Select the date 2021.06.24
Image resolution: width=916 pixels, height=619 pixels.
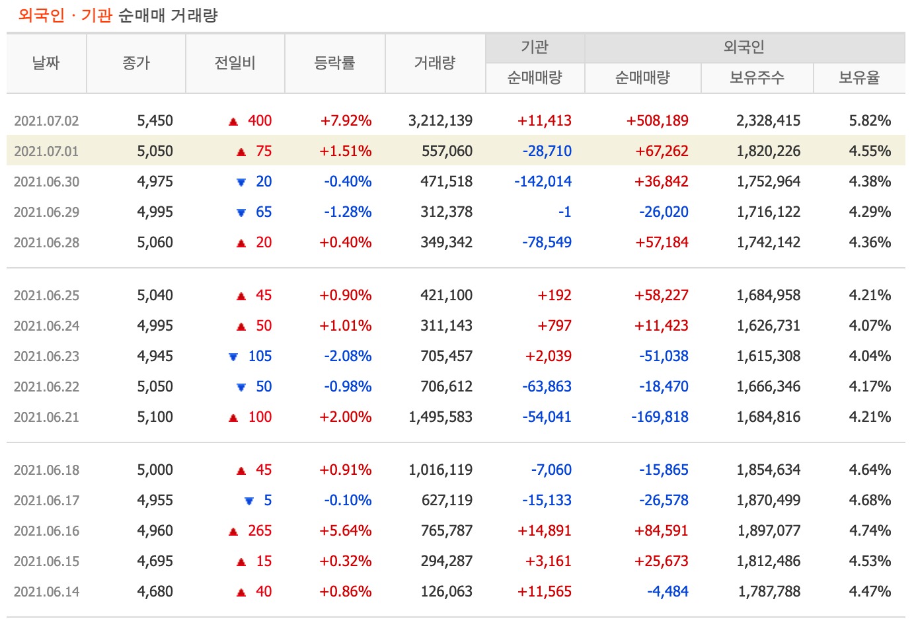46,326
